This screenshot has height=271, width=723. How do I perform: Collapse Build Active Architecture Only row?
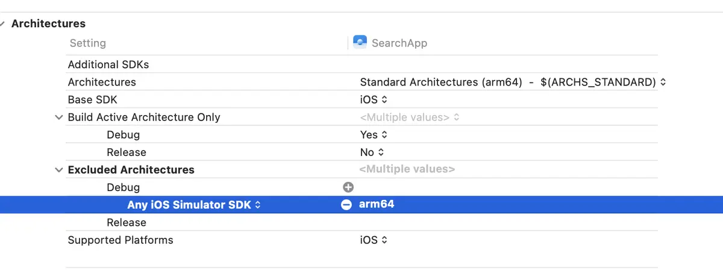coord(58,117)
